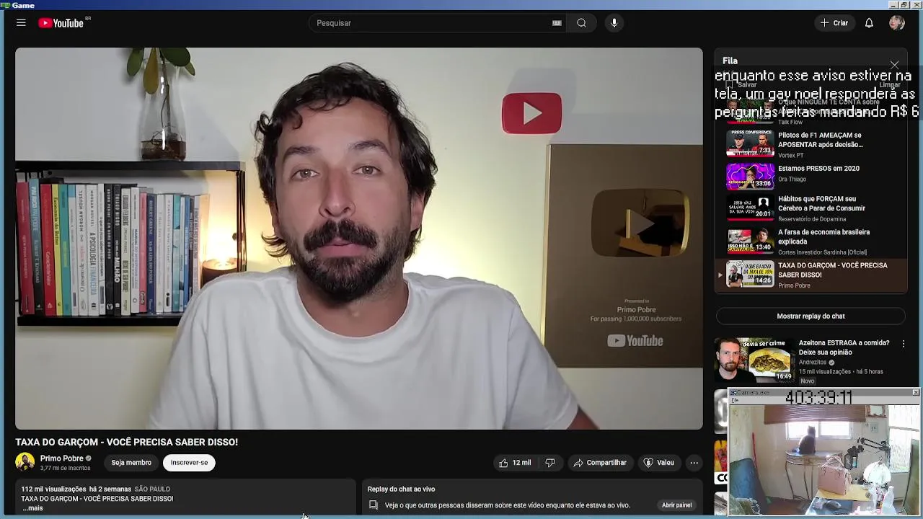923x519 pixels.
Task: Close the Fila queue panel
Action: (x=894, y=65)
